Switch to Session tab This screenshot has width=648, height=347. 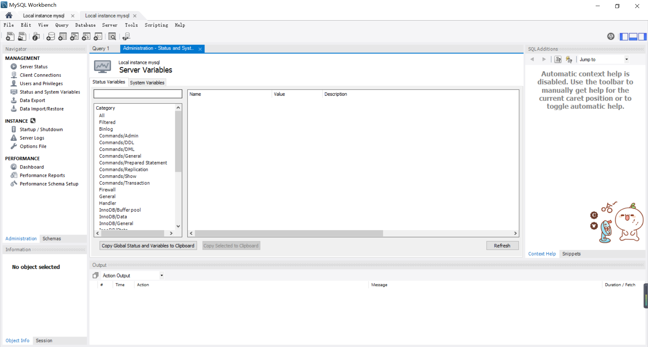click(x=44, y=341)
